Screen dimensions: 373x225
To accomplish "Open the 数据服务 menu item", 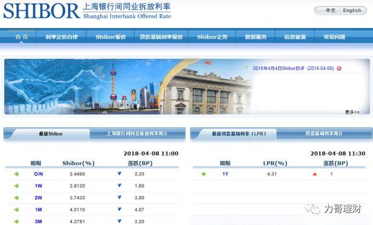I will 256,37.
